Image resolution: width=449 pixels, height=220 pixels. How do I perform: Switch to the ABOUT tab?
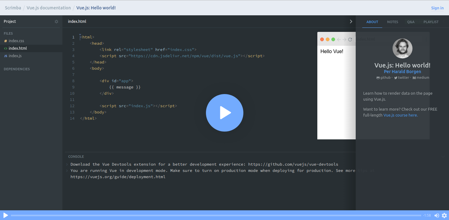click(x=372, y=22)
